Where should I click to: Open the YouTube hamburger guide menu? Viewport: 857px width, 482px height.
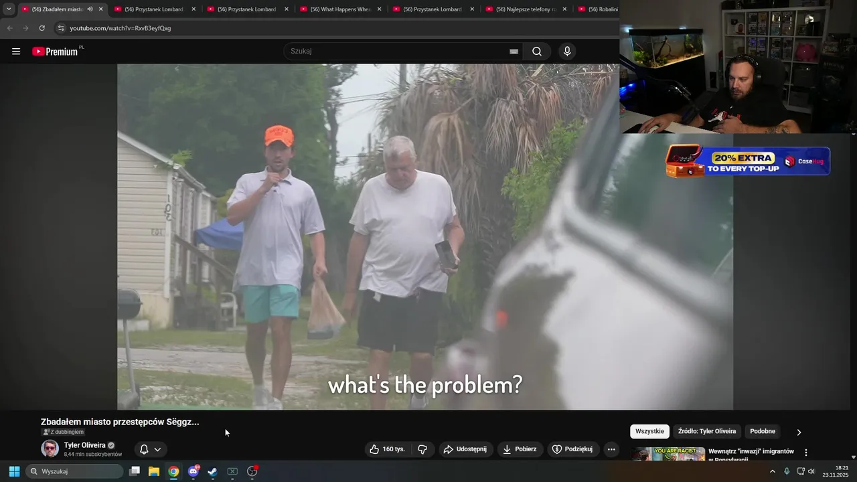click(16, 52)
